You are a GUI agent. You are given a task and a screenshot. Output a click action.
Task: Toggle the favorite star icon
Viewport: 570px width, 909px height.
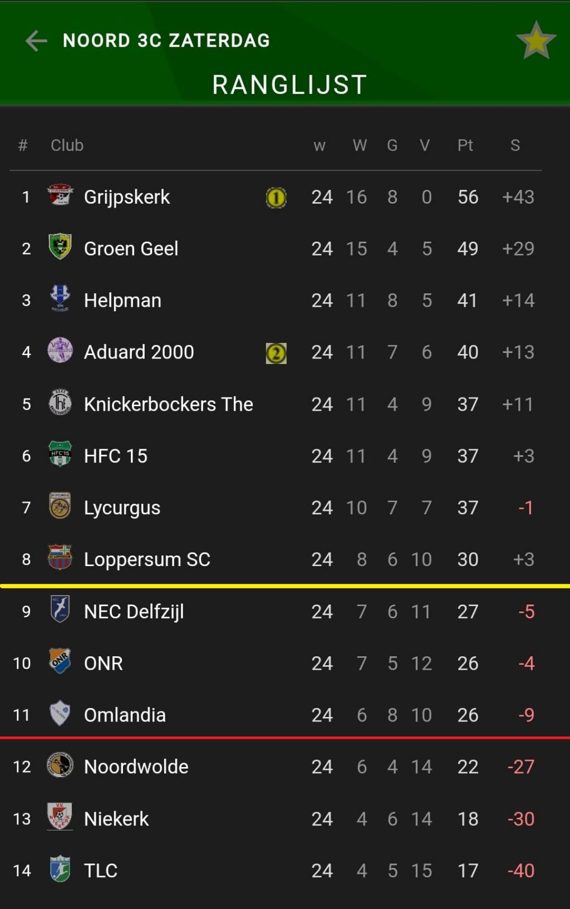(536, 41)
